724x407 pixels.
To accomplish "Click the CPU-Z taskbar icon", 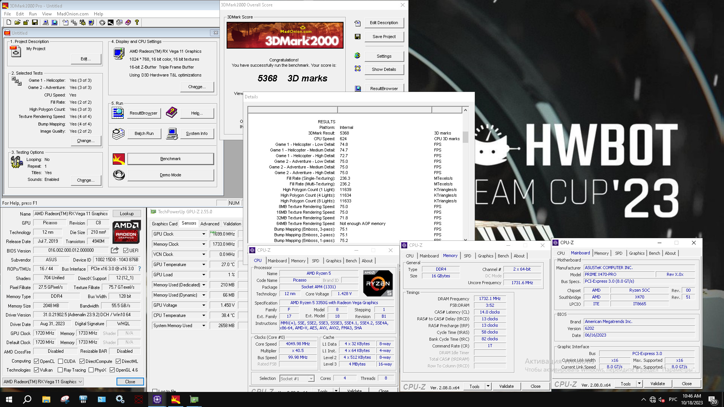I will 157,399.
